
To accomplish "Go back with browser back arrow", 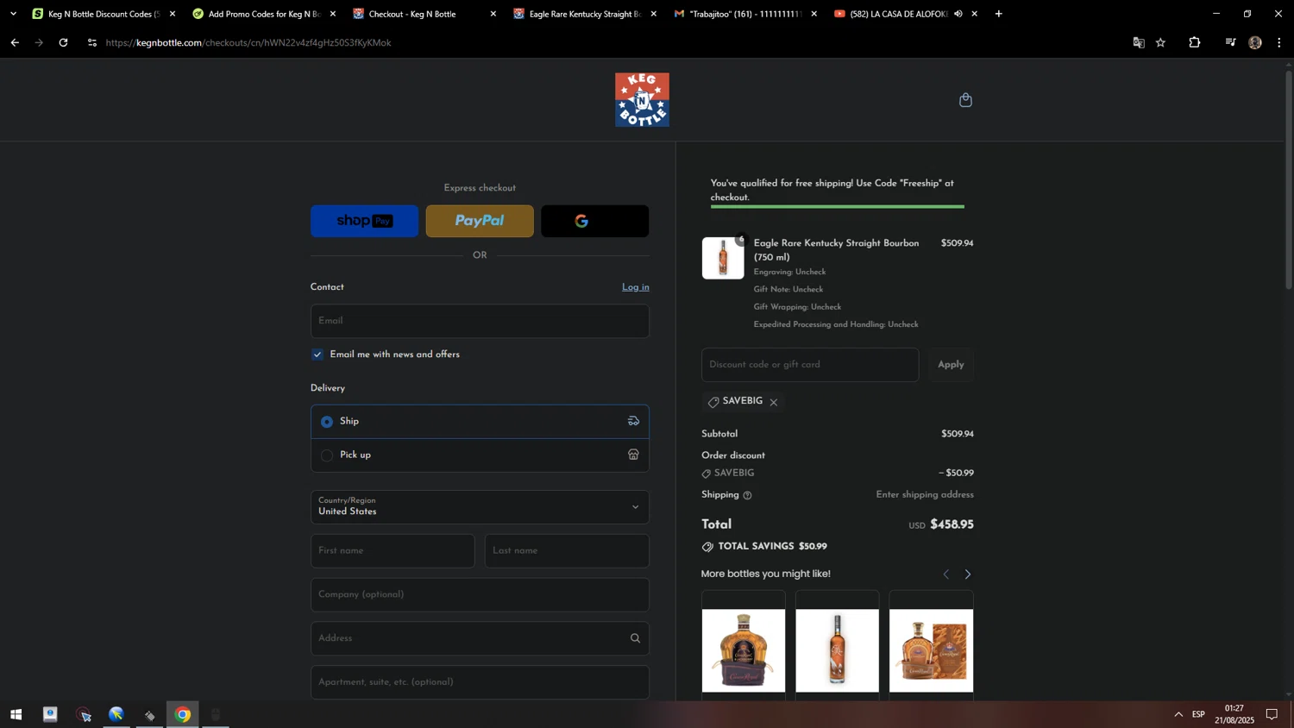I will 15,42.
